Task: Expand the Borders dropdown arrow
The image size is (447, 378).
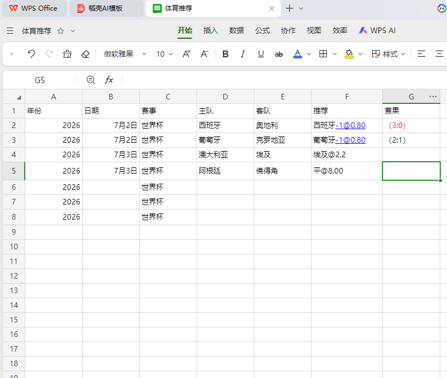Action: click(335, 54)
